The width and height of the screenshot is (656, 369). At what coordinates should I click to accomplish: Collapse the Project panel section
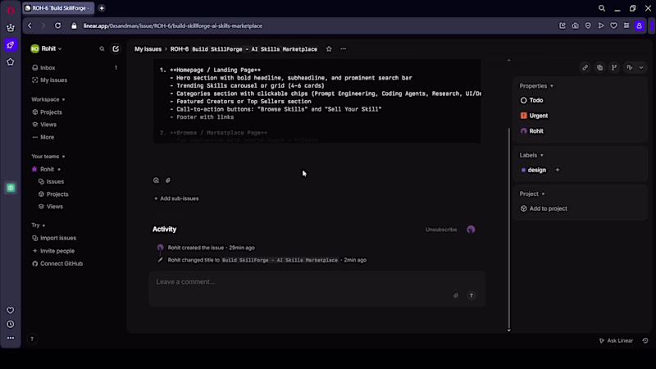tap(532, 194)
